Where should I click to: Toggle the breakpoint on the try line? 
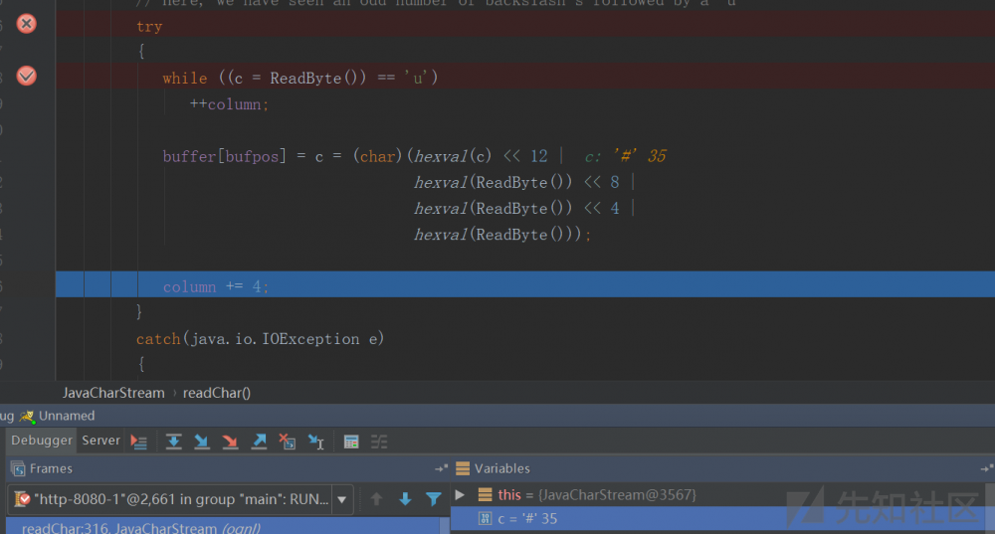[26, 24]
